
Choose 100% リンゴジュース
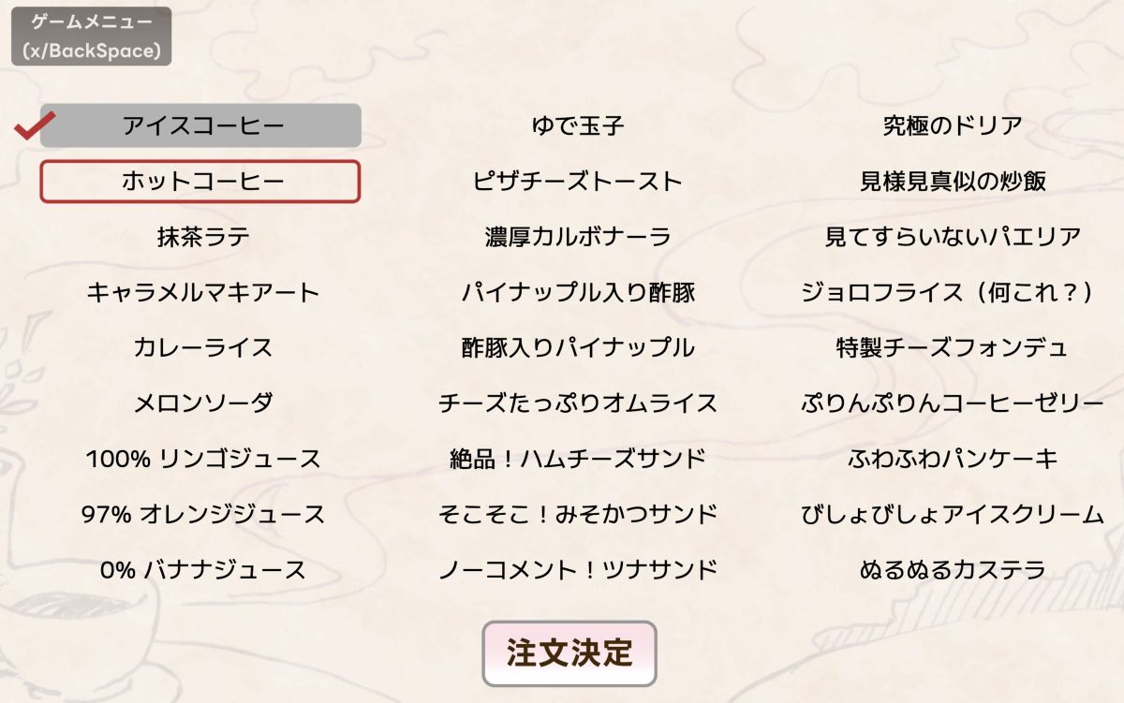203,459
